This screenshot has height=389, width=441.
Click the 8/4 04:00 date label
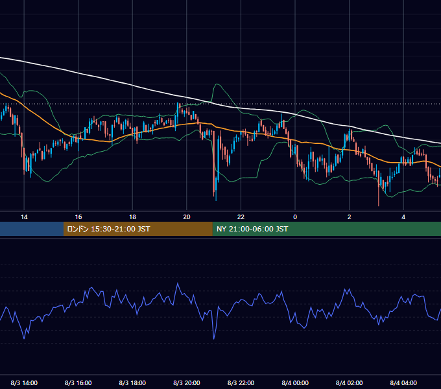pos(403,383)
